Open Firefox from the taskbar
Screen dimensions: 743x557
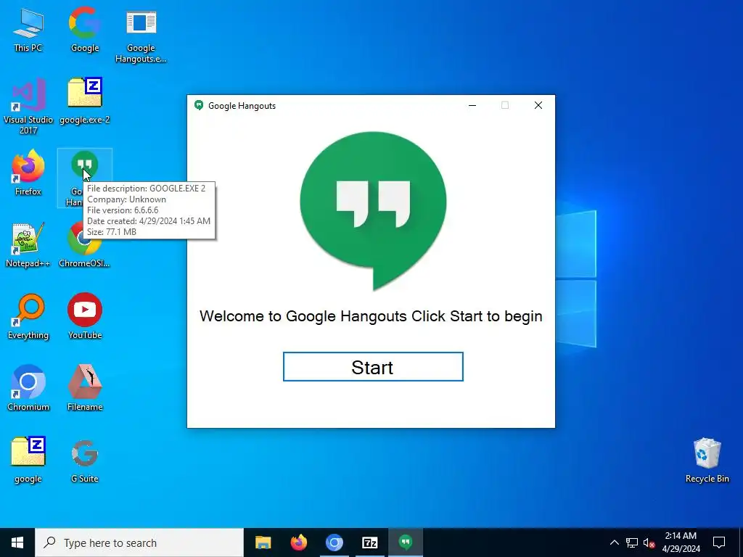click(298, 542)
